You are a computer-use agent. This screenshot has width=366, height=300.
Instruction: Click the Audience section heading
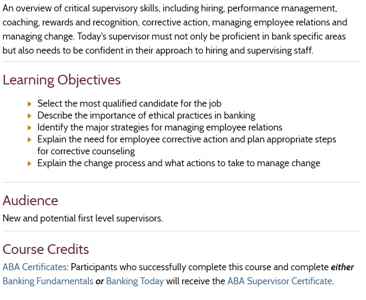[x=30, y=200]
